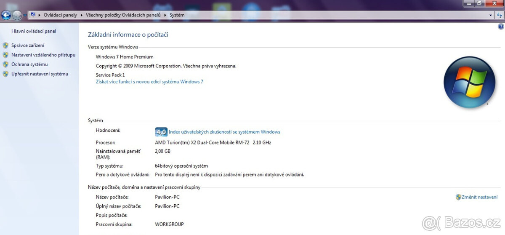Click the greyed Forward arrow button
Image resolution: width=505 pixels, height=235 pixels.
coord(17,15)
